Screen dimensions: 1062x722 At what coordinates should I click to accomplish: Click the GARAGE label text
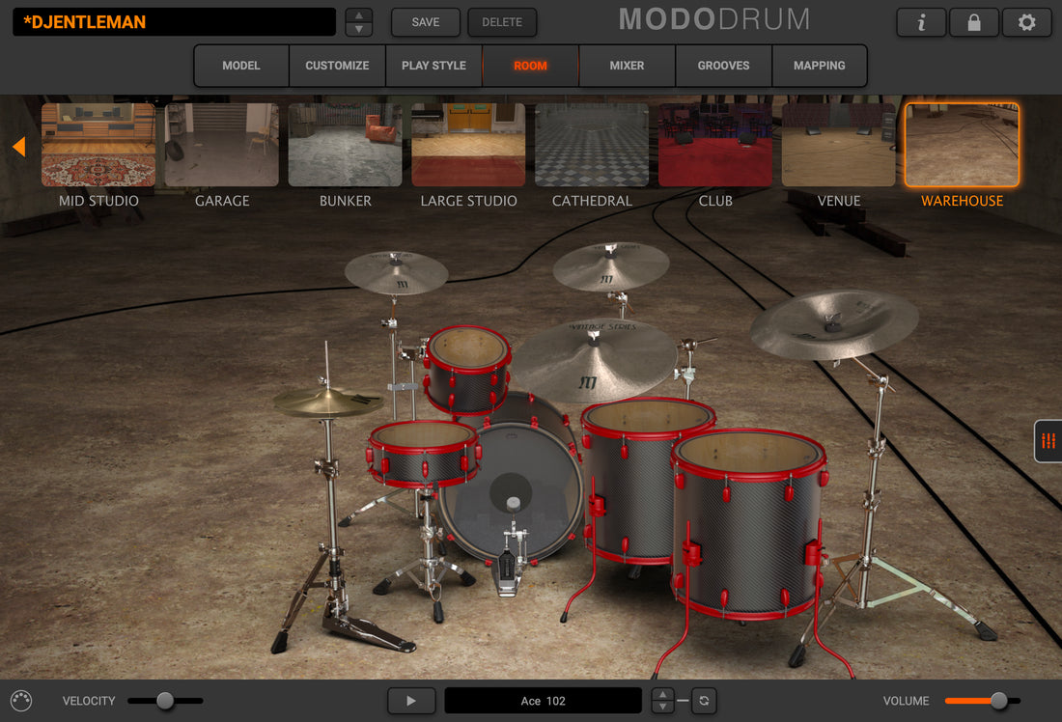222,201
